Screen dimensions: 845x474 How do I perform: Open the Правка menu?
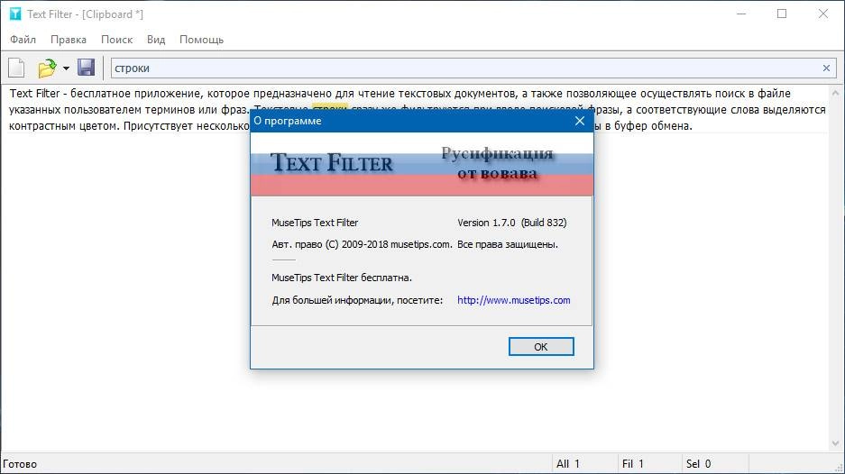[69, 40]
